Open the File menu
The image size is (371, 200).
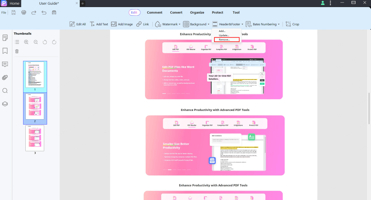[x=4, y=13]
